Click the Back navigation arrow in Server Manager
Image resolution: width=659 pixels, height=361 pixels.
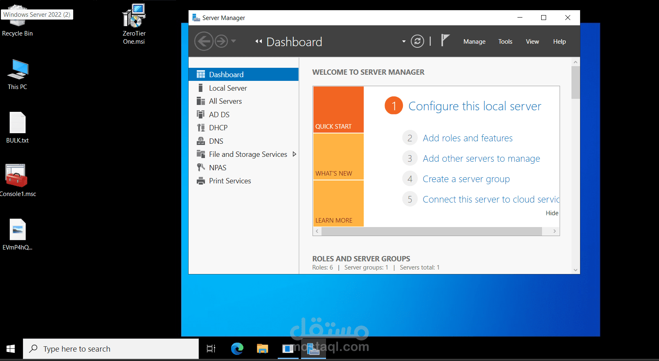point(204,41)
